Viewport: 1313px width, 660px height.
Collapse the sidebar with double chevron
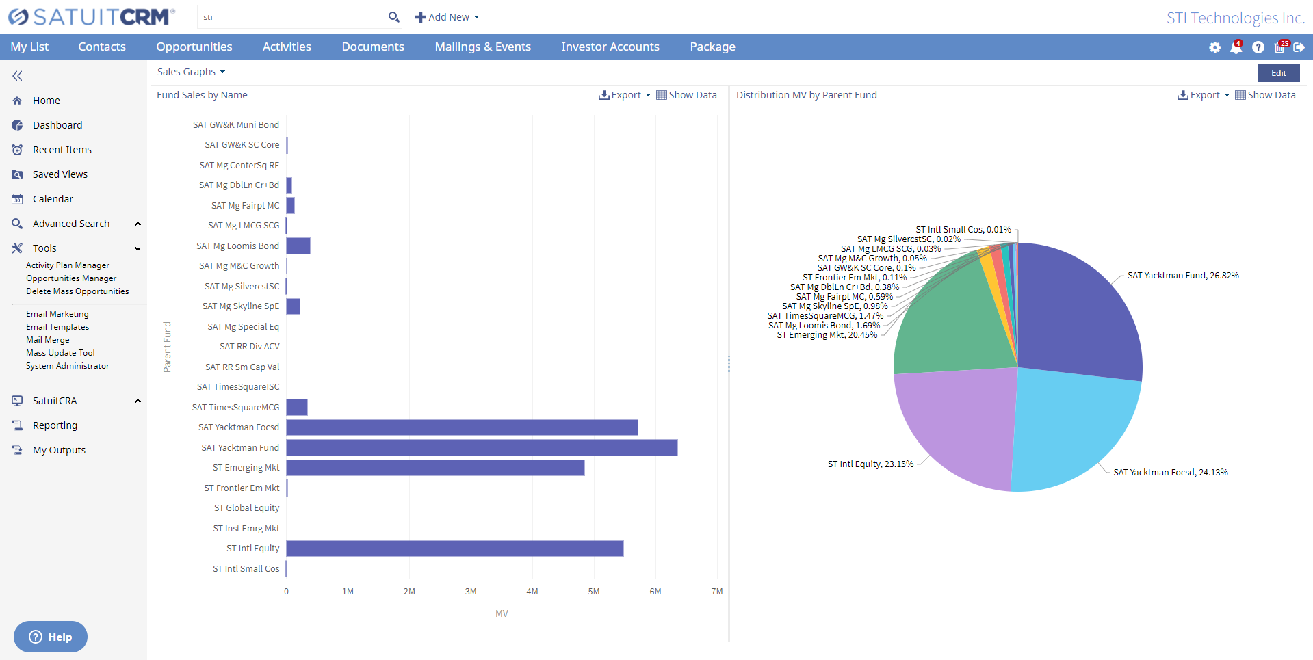point(17,76)
